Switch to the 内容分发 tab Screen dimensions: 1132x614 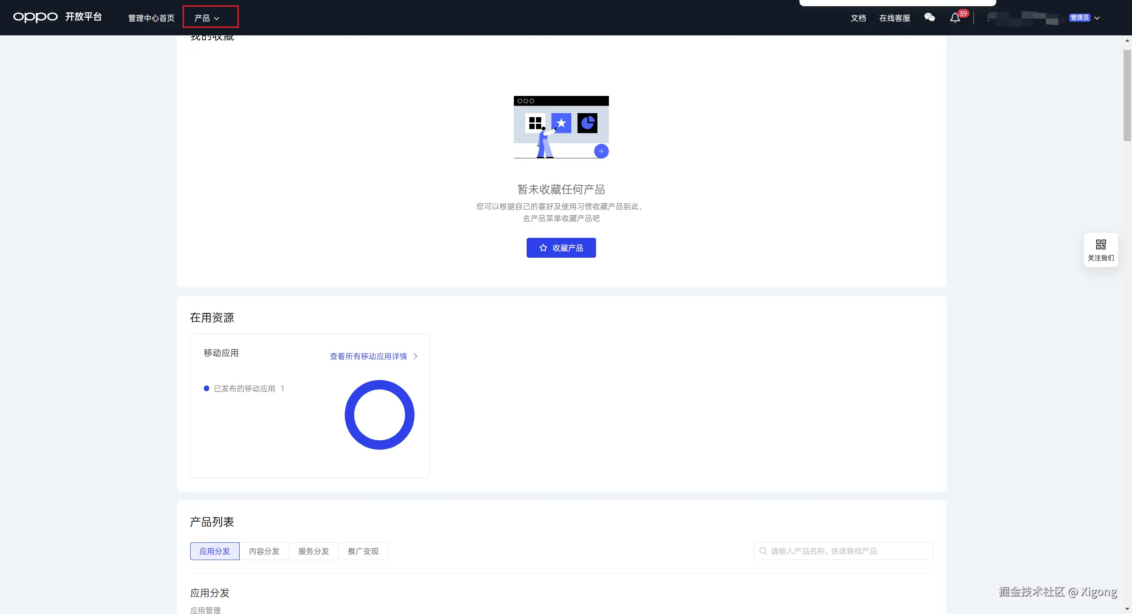[x=264, y=551]
